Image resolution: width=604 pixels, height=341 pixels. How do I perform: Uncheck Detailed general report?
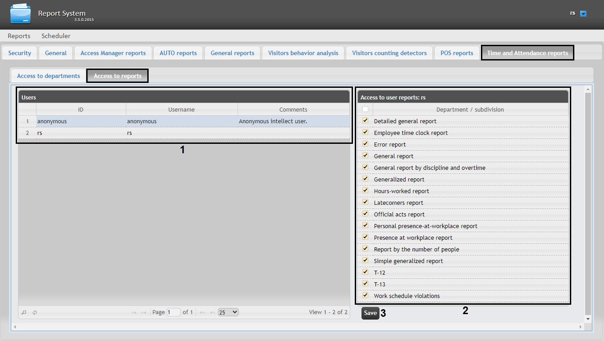[x=365, y=121]
